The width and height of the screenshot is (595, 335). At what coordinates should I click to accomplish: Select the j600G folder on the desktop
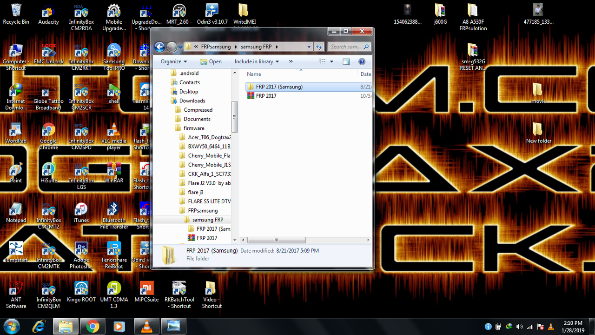[439, 14]
